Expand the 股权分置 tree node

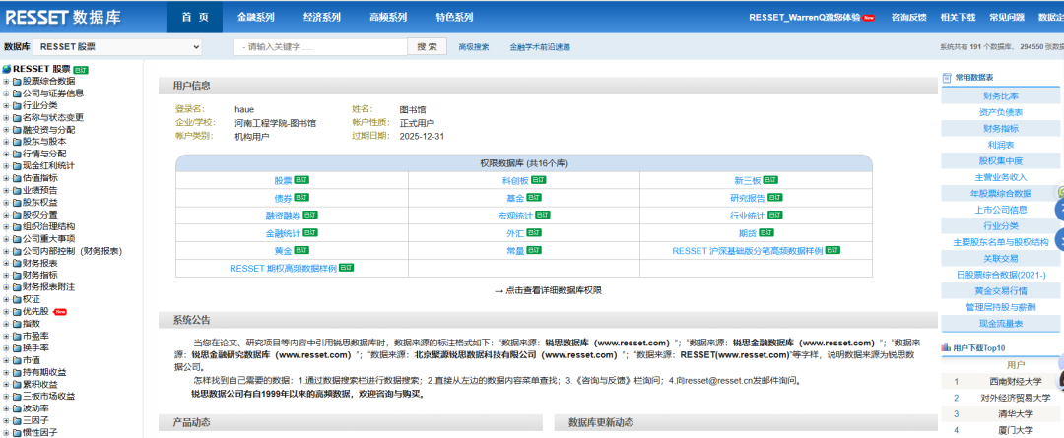[x=6, y=215]
